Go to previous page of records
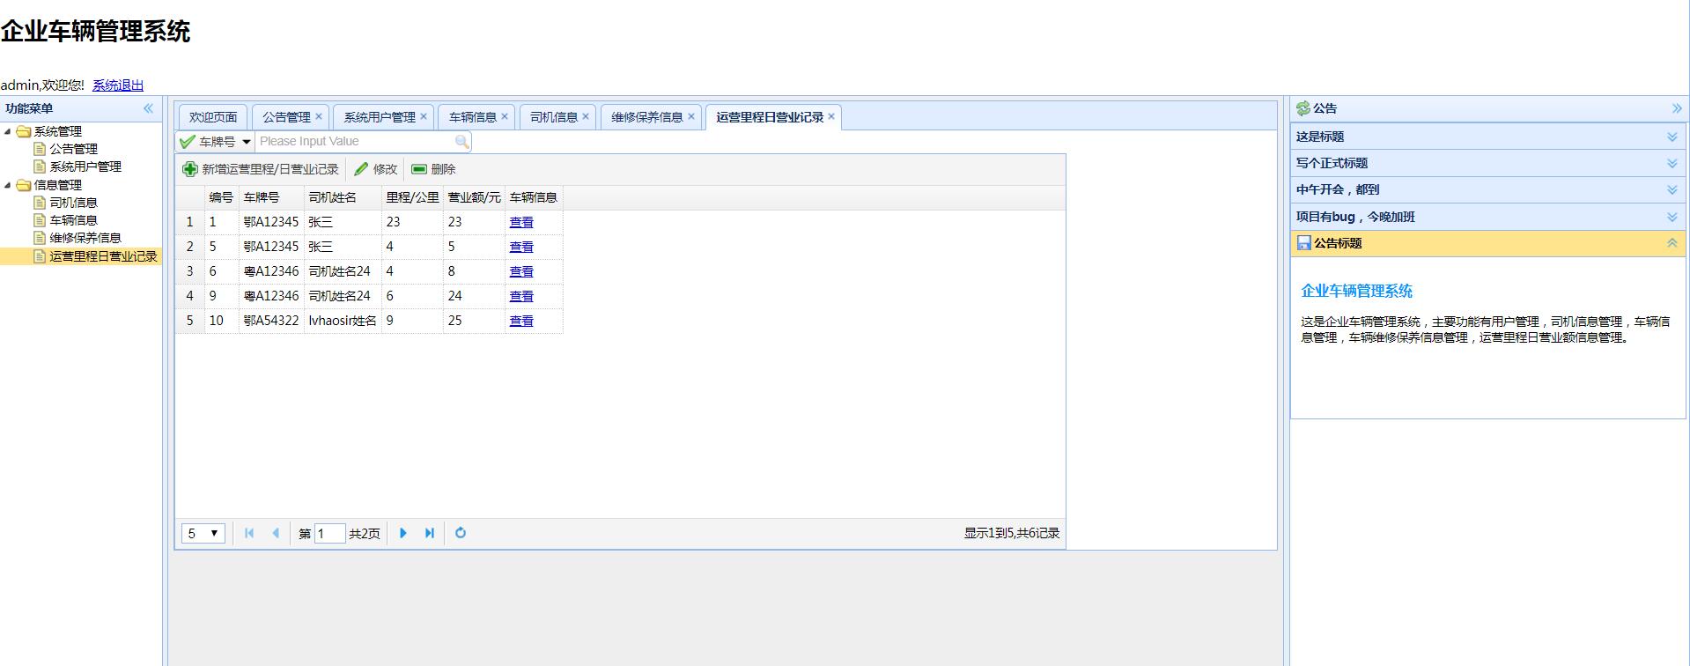The width and height of the screenshot is (1690, 666). 276,533
